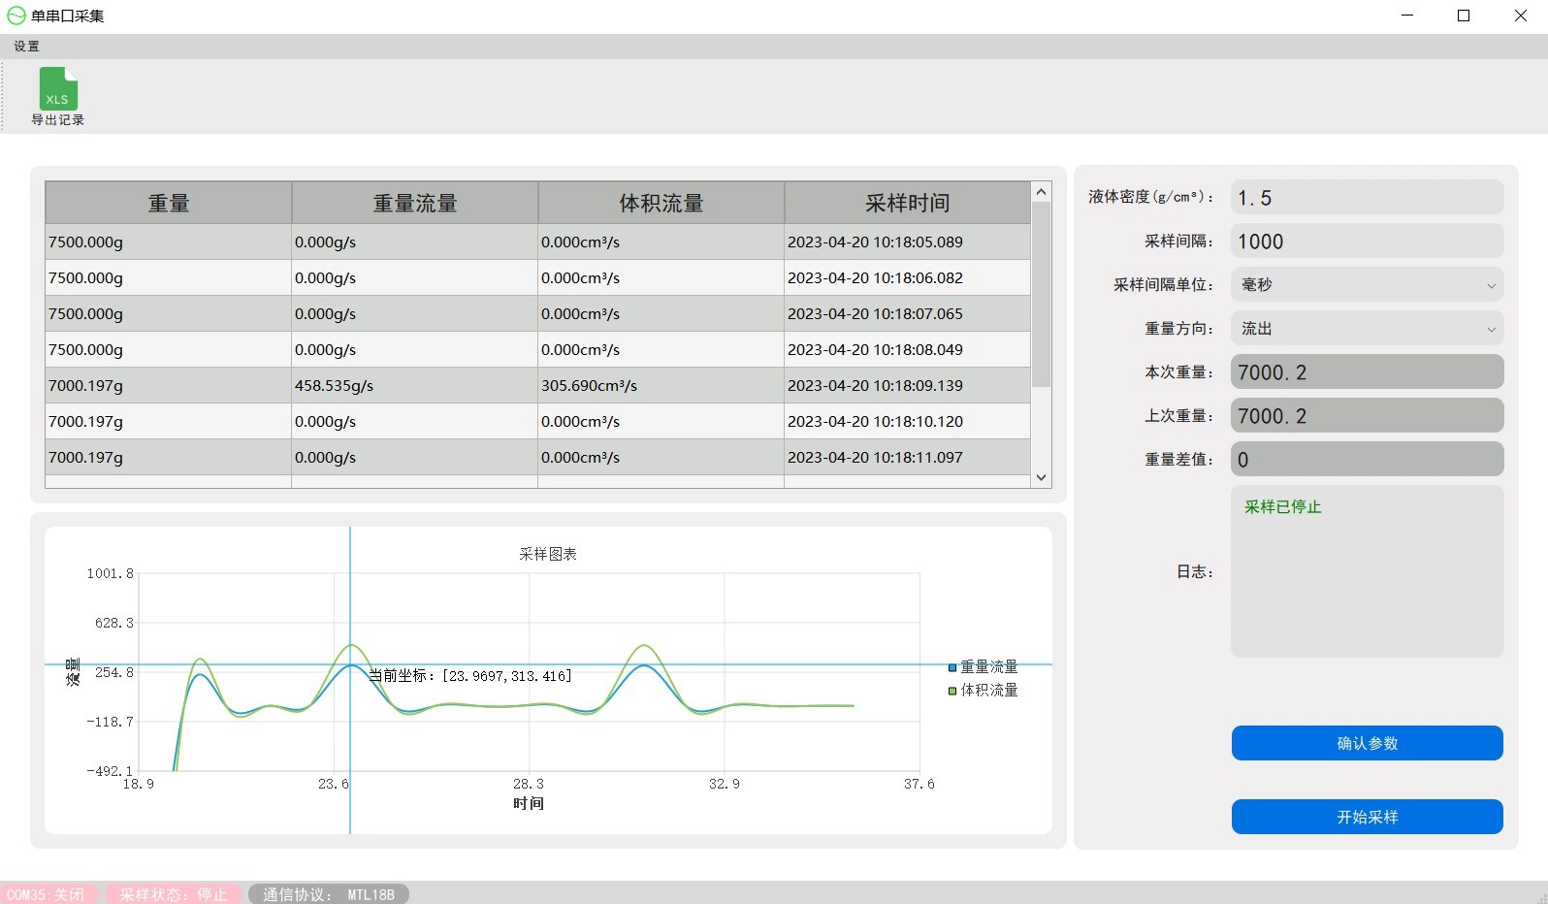Click table scrollbar down arrow
The height and width of the screenshot is (904, 1548).
coord(1041,477)
